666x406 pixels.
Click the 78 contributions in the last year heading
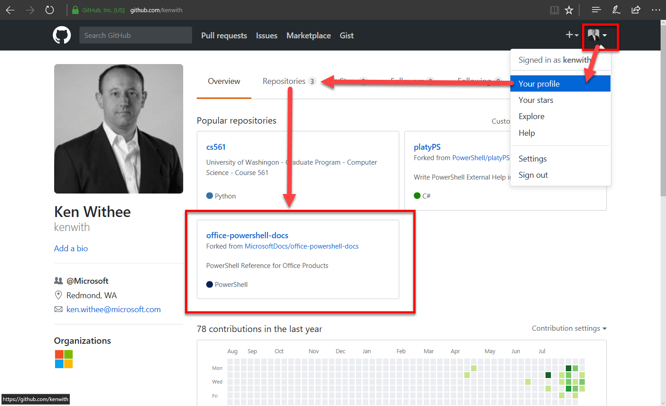(259, 329)
